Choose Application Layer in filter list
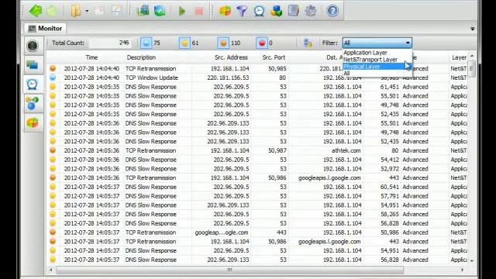 coord(365,53)
